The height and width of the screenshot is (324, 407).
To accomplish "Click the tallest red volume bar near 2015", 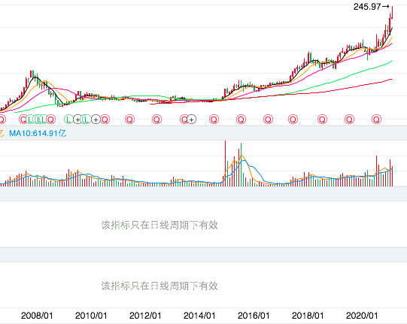I will (225, 163).
